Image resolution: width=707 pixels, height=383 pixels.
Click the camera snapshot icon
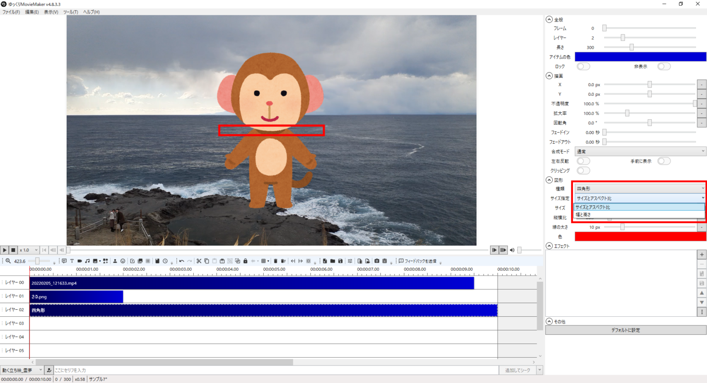pos(377,261)
